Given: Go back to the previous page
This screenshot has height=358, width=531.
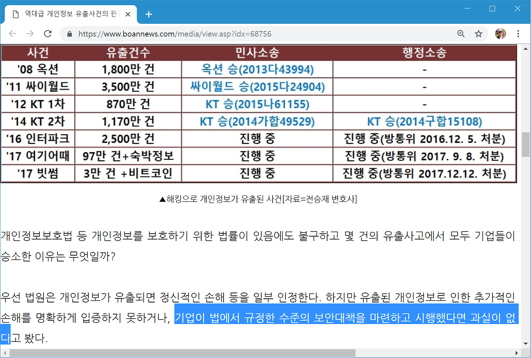Looking at the screenshot, I should point(12,34).
